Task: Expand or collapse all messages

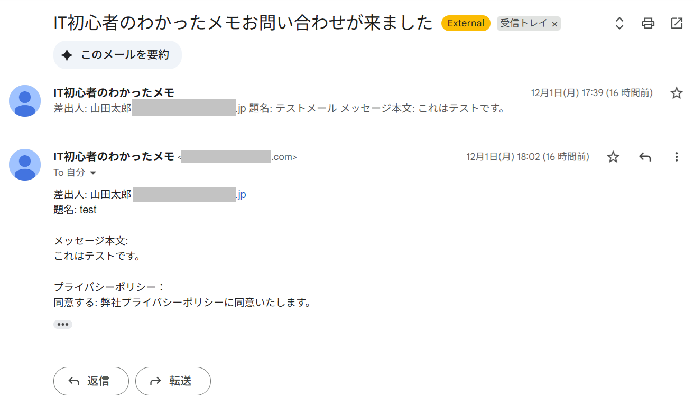Action: (x=619, y=23)
